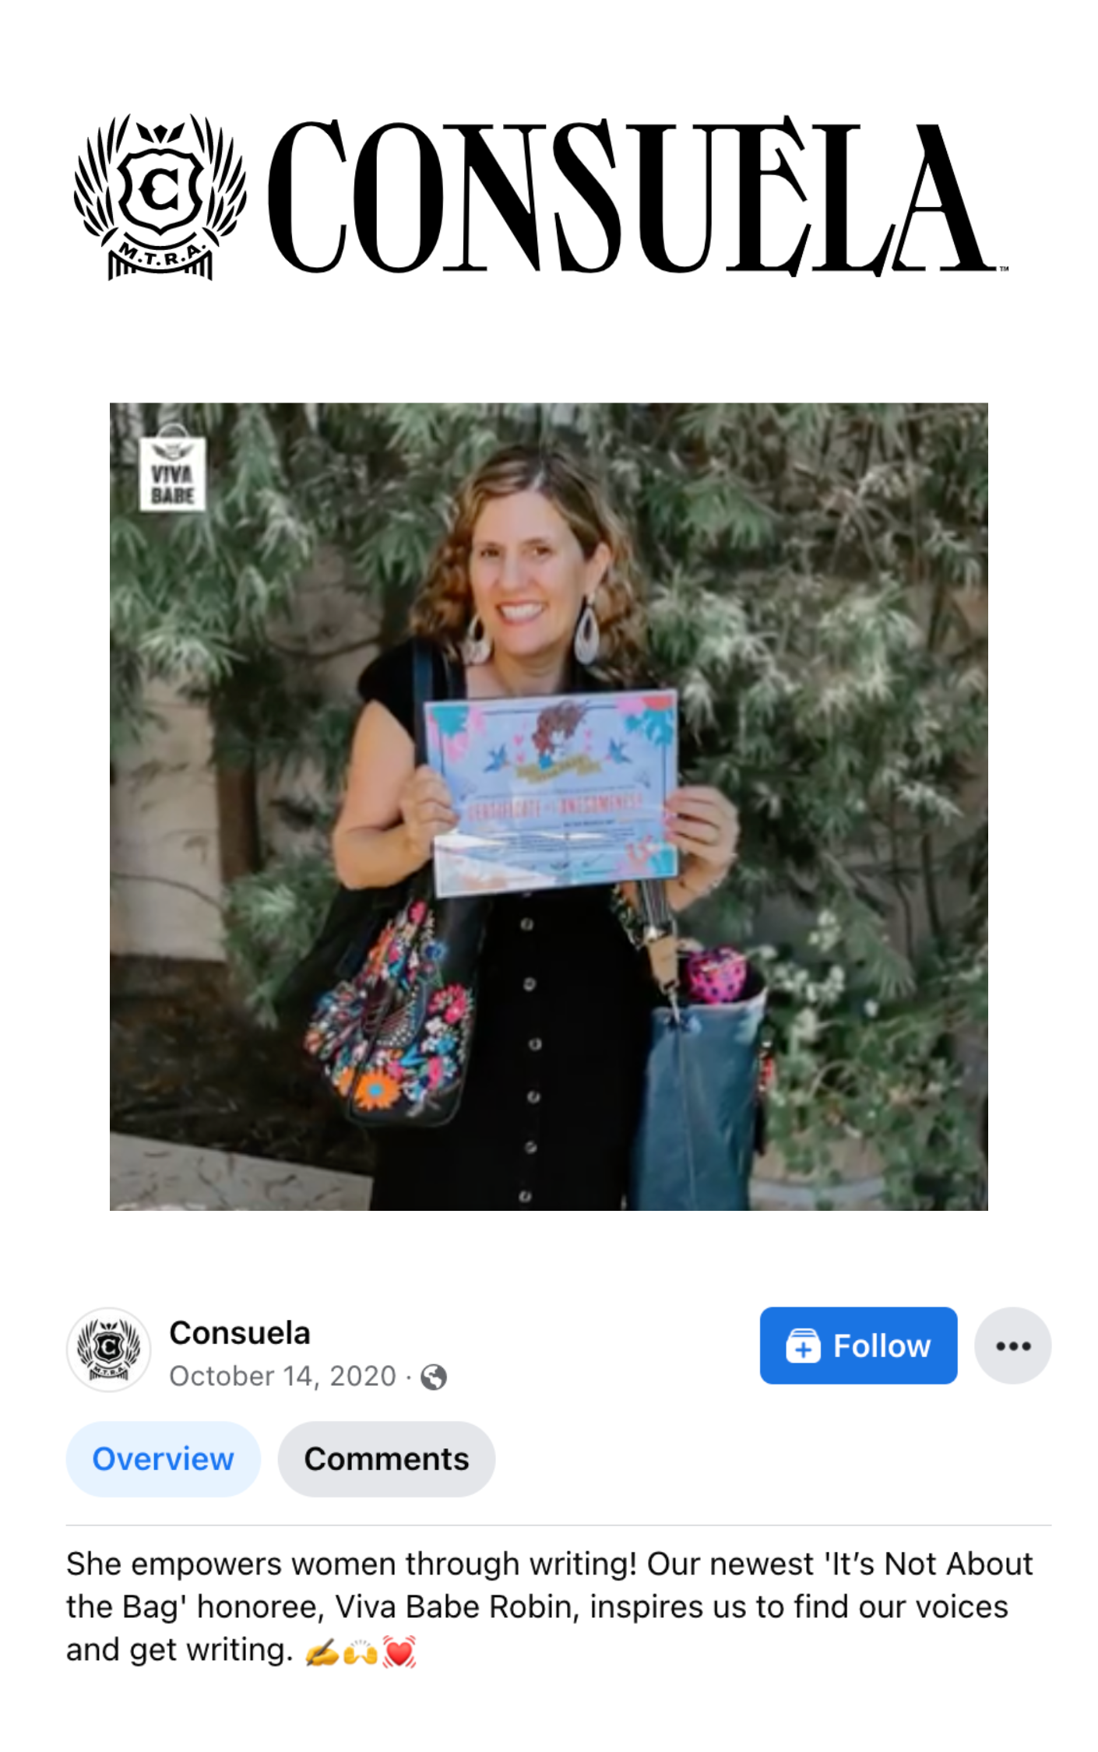Click the Consuela profile avatar icon
1098x1752 pixels.
108,1349
